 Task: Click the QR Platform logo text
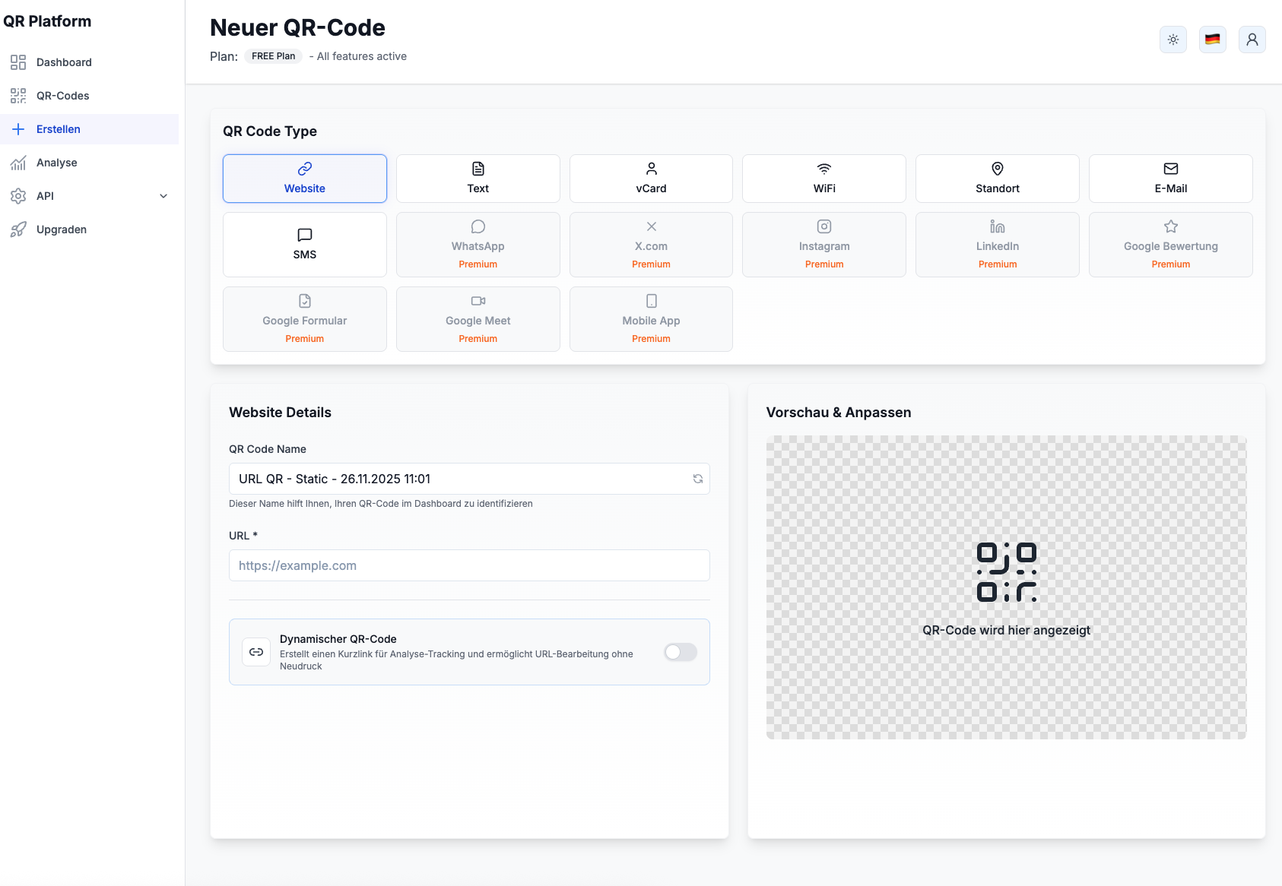[47, 21]
